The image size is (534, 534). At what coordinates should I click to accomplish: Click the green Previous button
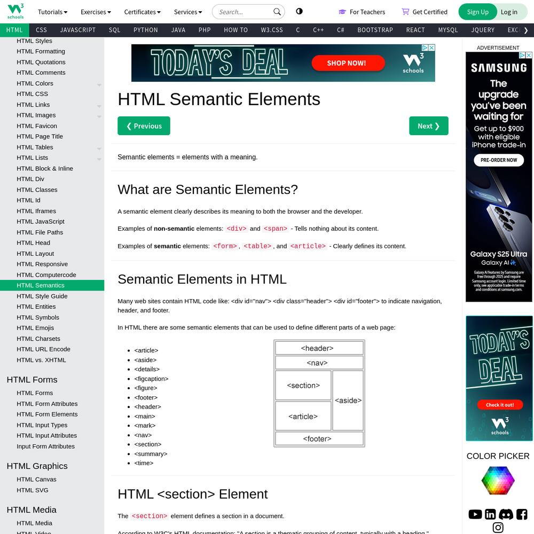[144, 126]
